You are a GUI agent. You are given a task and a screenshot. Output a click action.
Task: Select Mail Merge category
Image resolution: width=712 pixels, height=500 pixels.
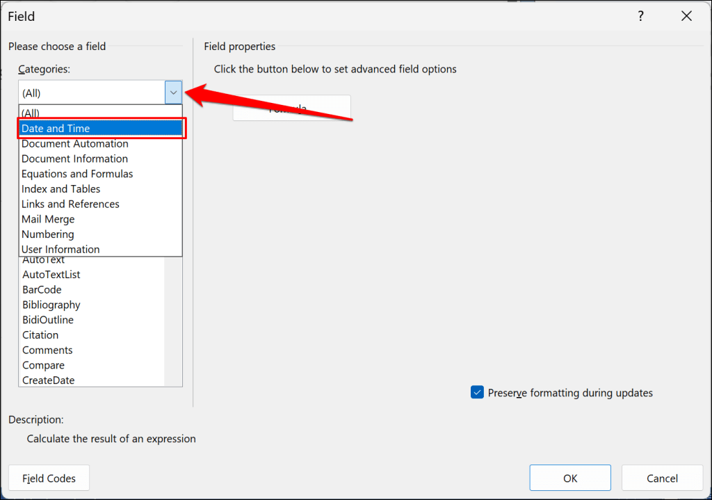click(48, 219)
